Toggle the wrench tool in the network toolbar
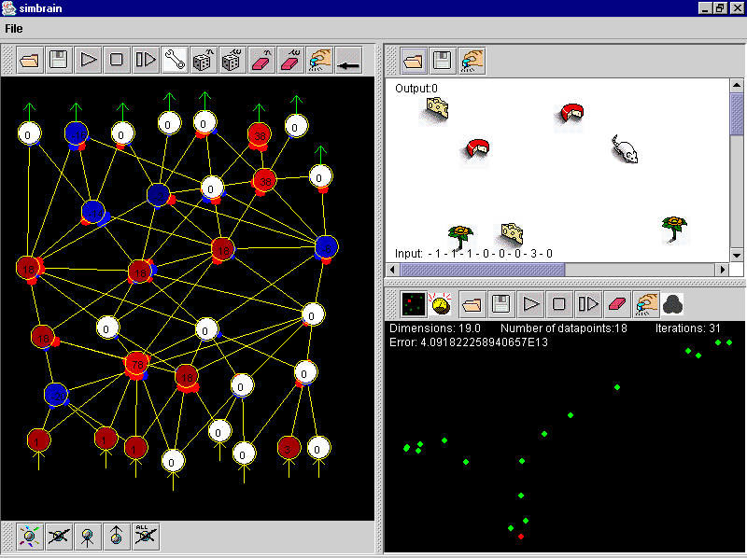The width and height of the screenshot is (747, 558). pyautogui.click(x=175, y=61)
